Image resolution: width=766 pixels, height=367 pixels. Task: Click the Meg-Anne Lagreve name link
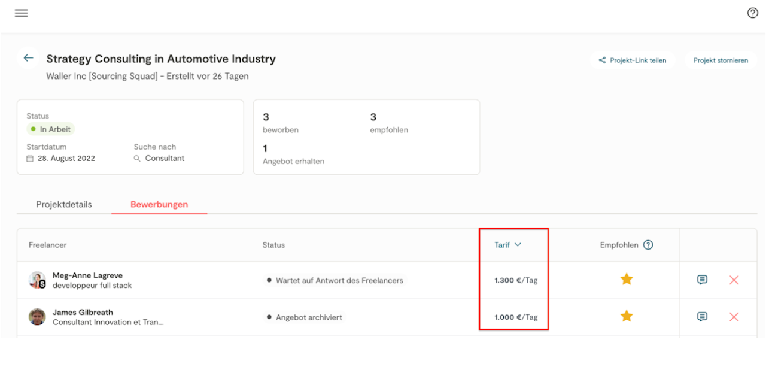click(88, 275)
